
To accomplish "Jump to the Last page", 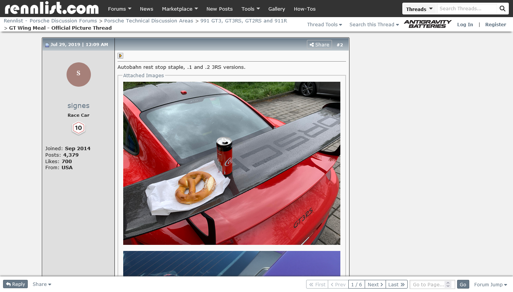I will [x=397, y=284].
